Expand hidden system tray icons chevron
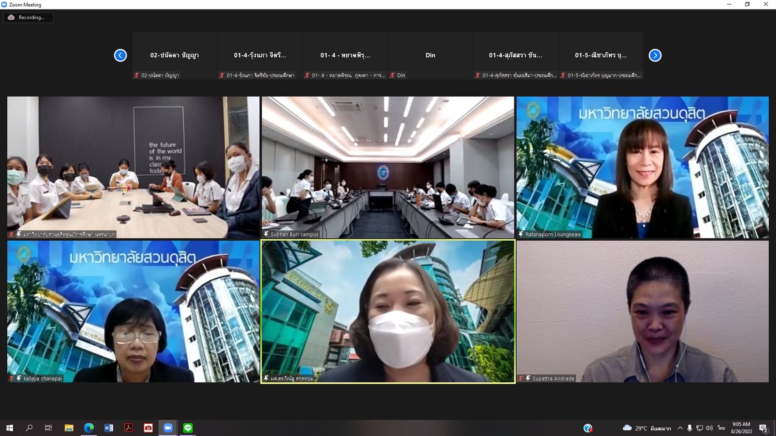This screenshot has width=776, height=436. point(680,428)
